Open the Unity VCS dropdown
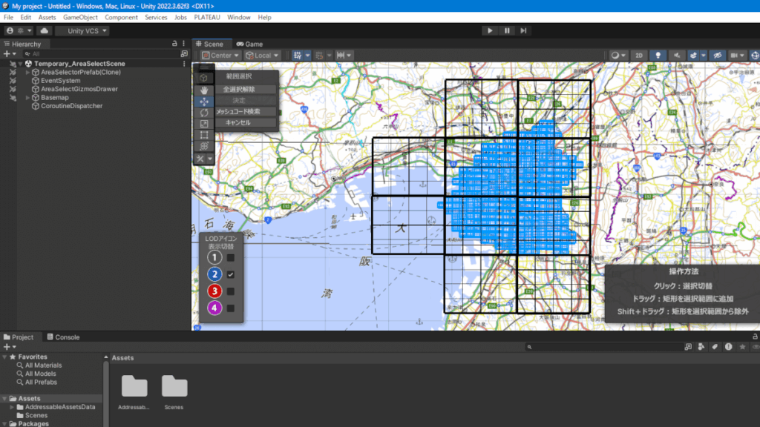 (82, 31)
